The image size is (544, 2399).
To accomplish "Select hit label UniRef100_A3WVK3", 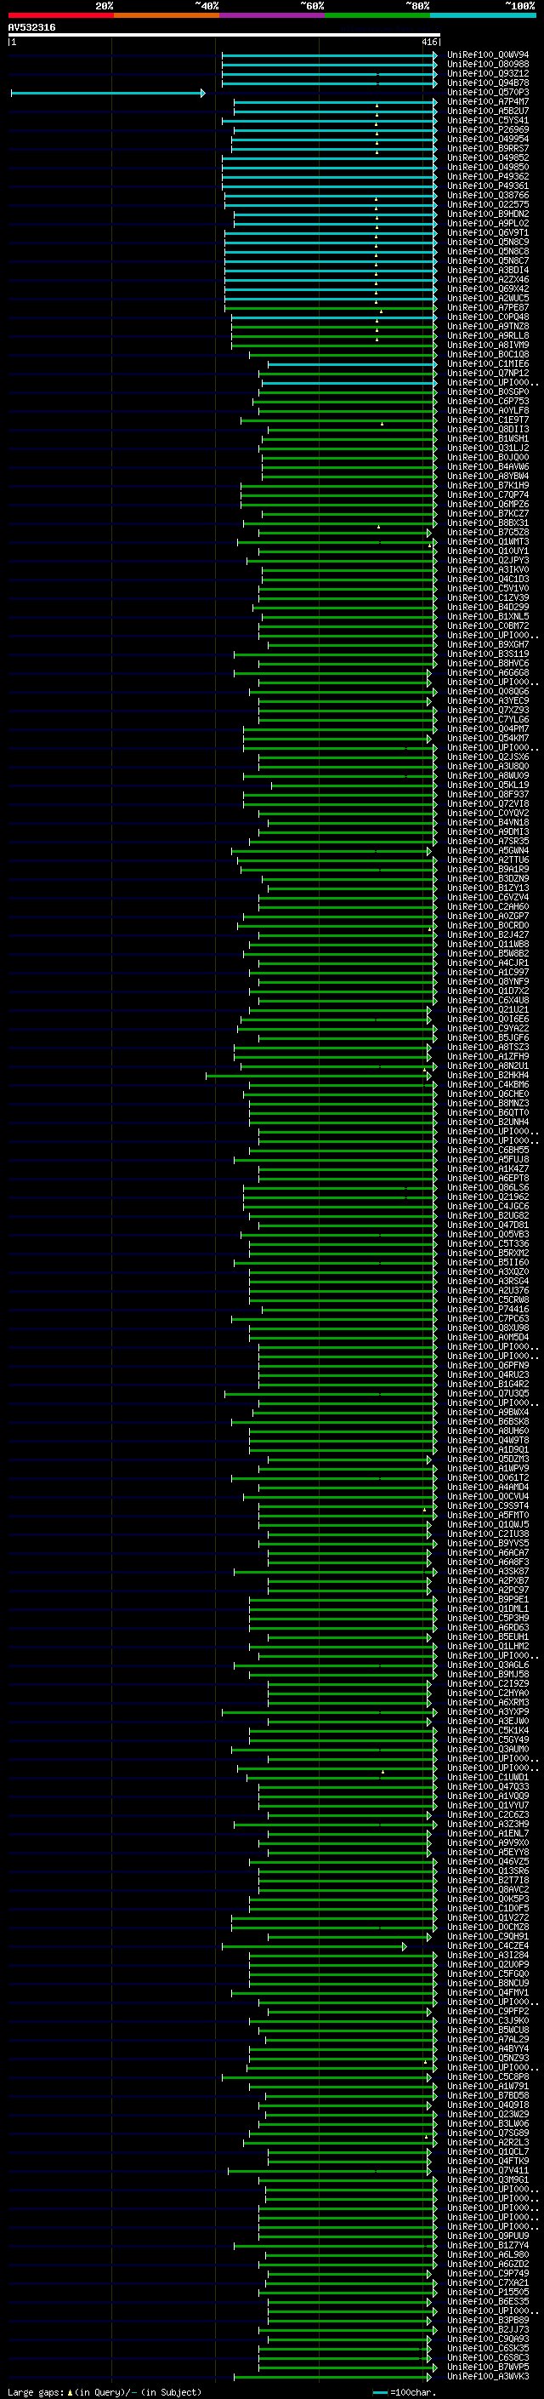I will (488, 2377).
